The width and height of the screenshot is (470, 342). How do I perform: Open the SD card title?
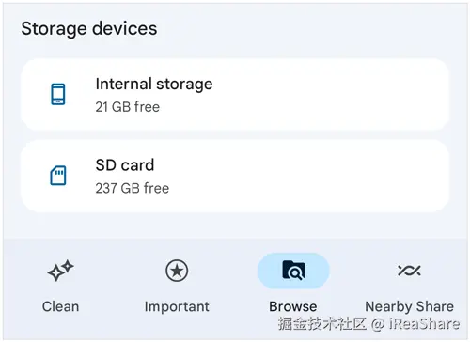point(125,165)
